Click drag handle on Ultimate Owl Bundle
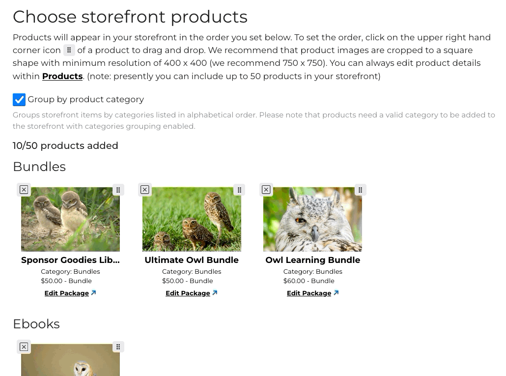This screenshot has width=506, height=376. [239, 190]
